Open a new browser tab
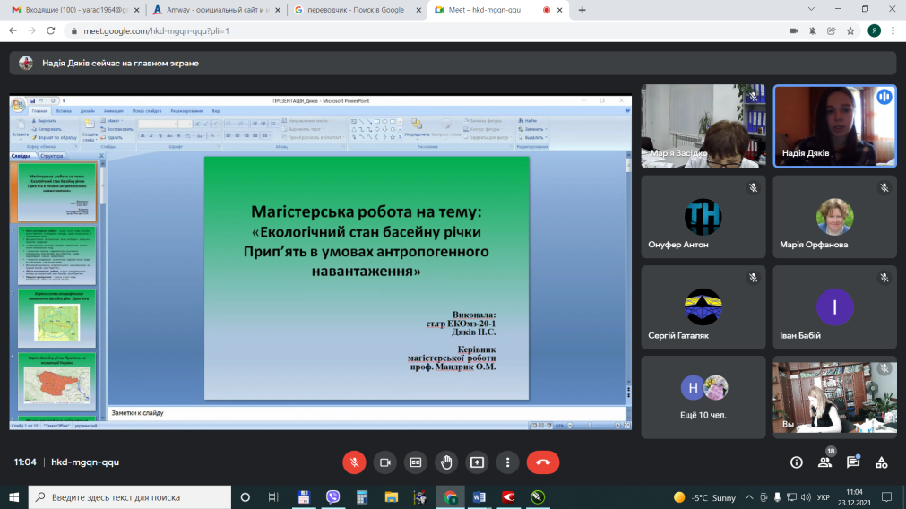 [582, 10]
